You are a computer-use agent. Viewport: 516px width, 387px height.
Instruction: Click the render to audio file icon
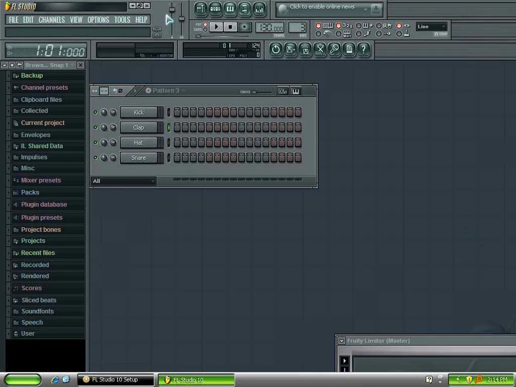pos(305,50)
